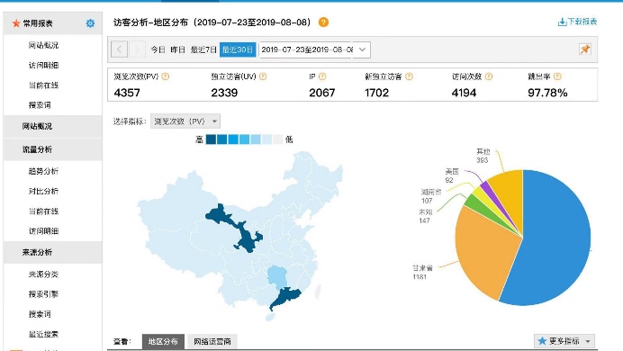
Task: Switch to the 网络运营商 tab
Action: click(212, 341)
